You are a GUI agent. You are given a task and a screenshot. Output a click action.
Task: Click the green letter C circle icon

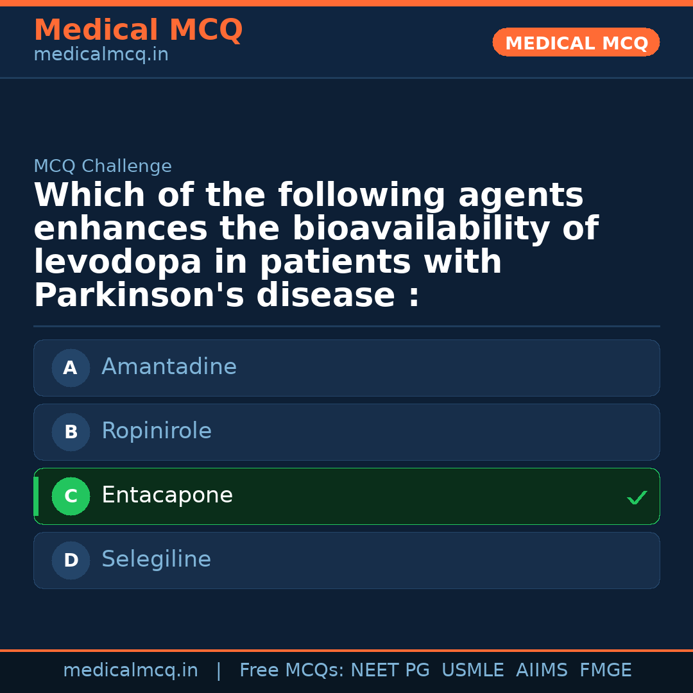(71, 496)
